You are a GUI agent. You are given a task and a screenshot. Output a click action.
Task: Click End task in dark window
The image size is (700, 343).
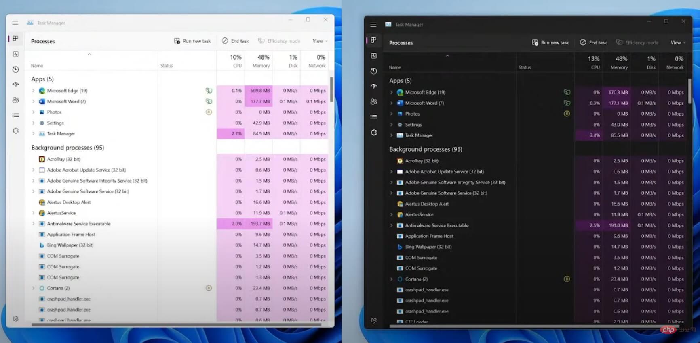[593, 43]
